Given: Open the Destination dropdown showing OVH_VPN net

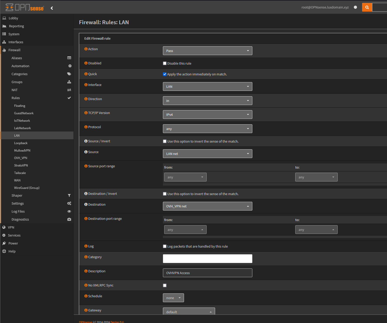Looking at the screenshot, I should tap(207, 206).
